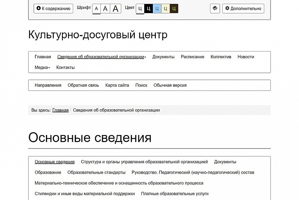Viewport: 299px width, 200px height.
Task: Open 'Новости' menu item
Action: 246,57
